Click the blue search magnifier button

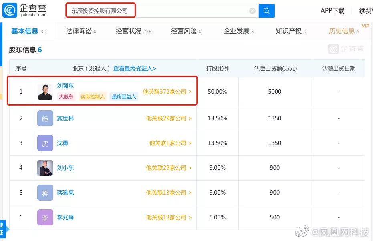tap(266, 11)
